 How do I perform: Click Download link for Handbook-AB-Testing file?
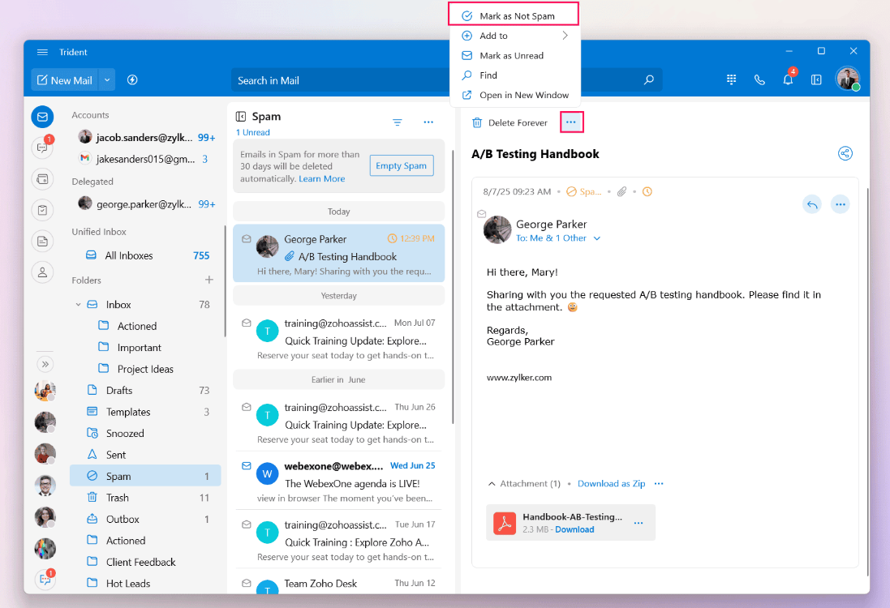tap(574, 529)
